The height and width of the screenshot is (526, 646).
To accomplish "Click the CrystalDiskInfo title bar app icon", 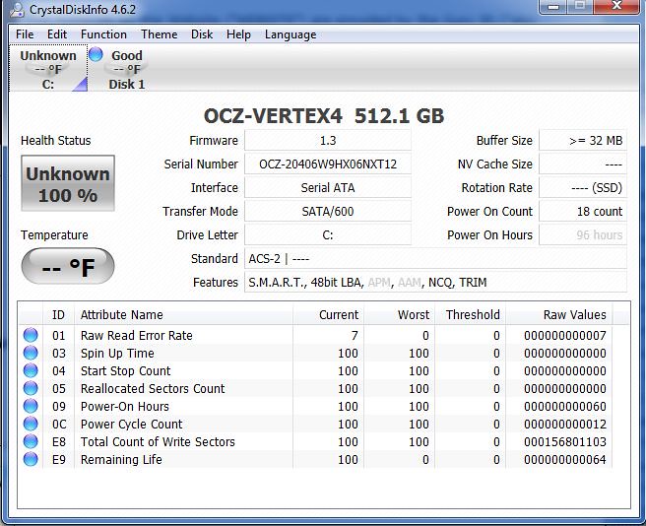I will coord(17,10).
